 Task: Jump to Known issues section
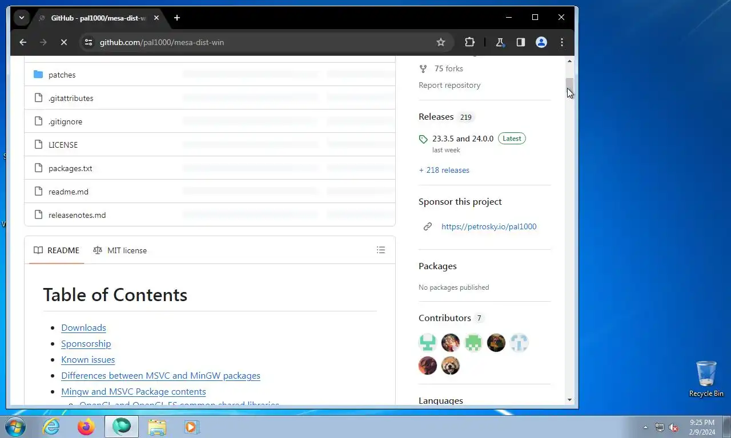[88, 359]
